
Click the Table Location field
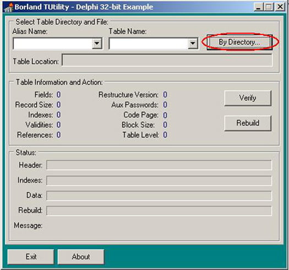pos(167,60)
